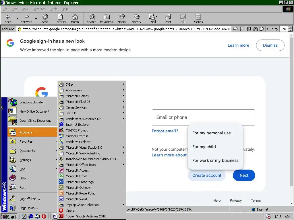294x220 pixels.
Task: Open Microsoft Access in Programs menu
Action: click(x=92, y=170)
